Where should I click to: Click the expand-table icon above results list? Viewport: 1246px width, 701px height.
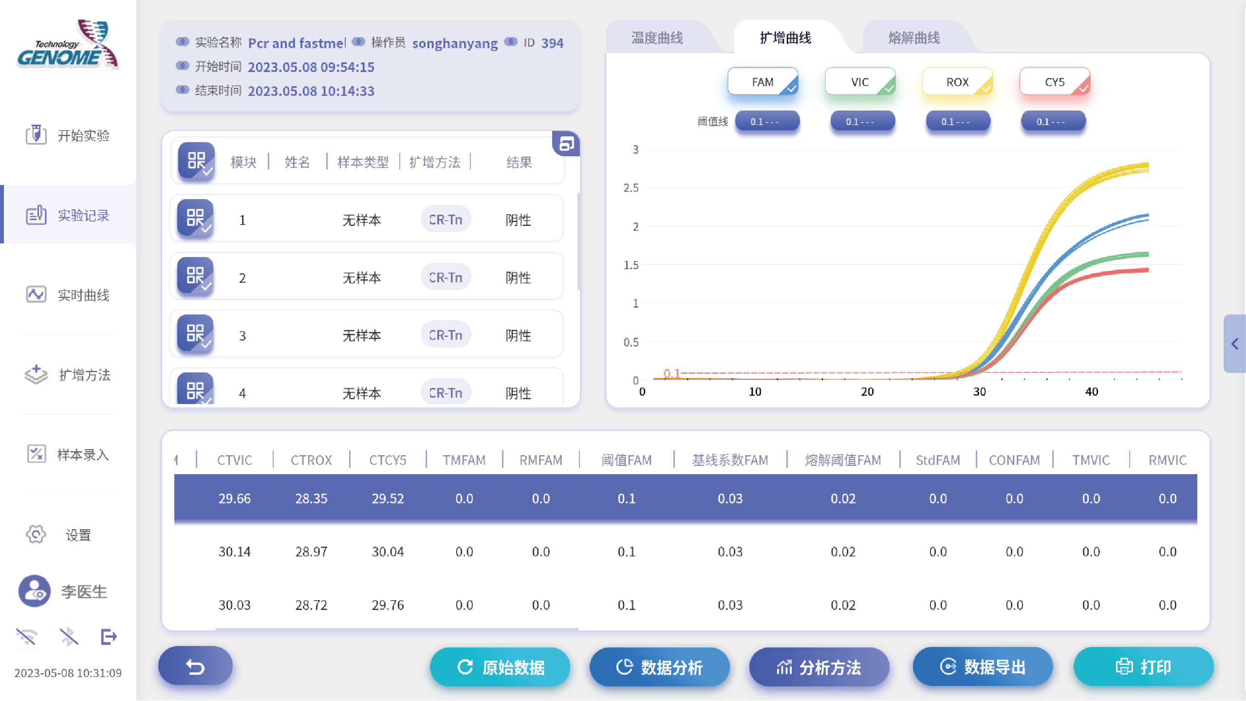(566, 144)
